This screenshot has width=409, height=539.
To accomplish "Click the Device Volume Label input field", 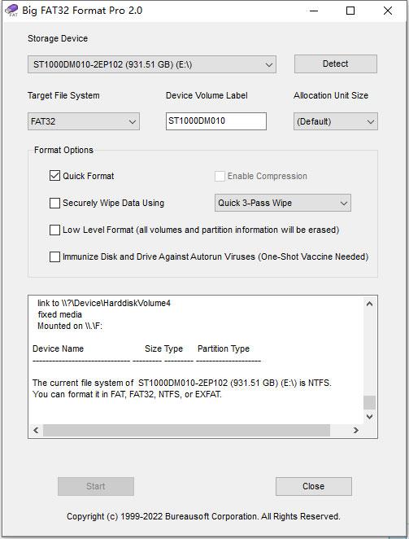I will (216, 121).
